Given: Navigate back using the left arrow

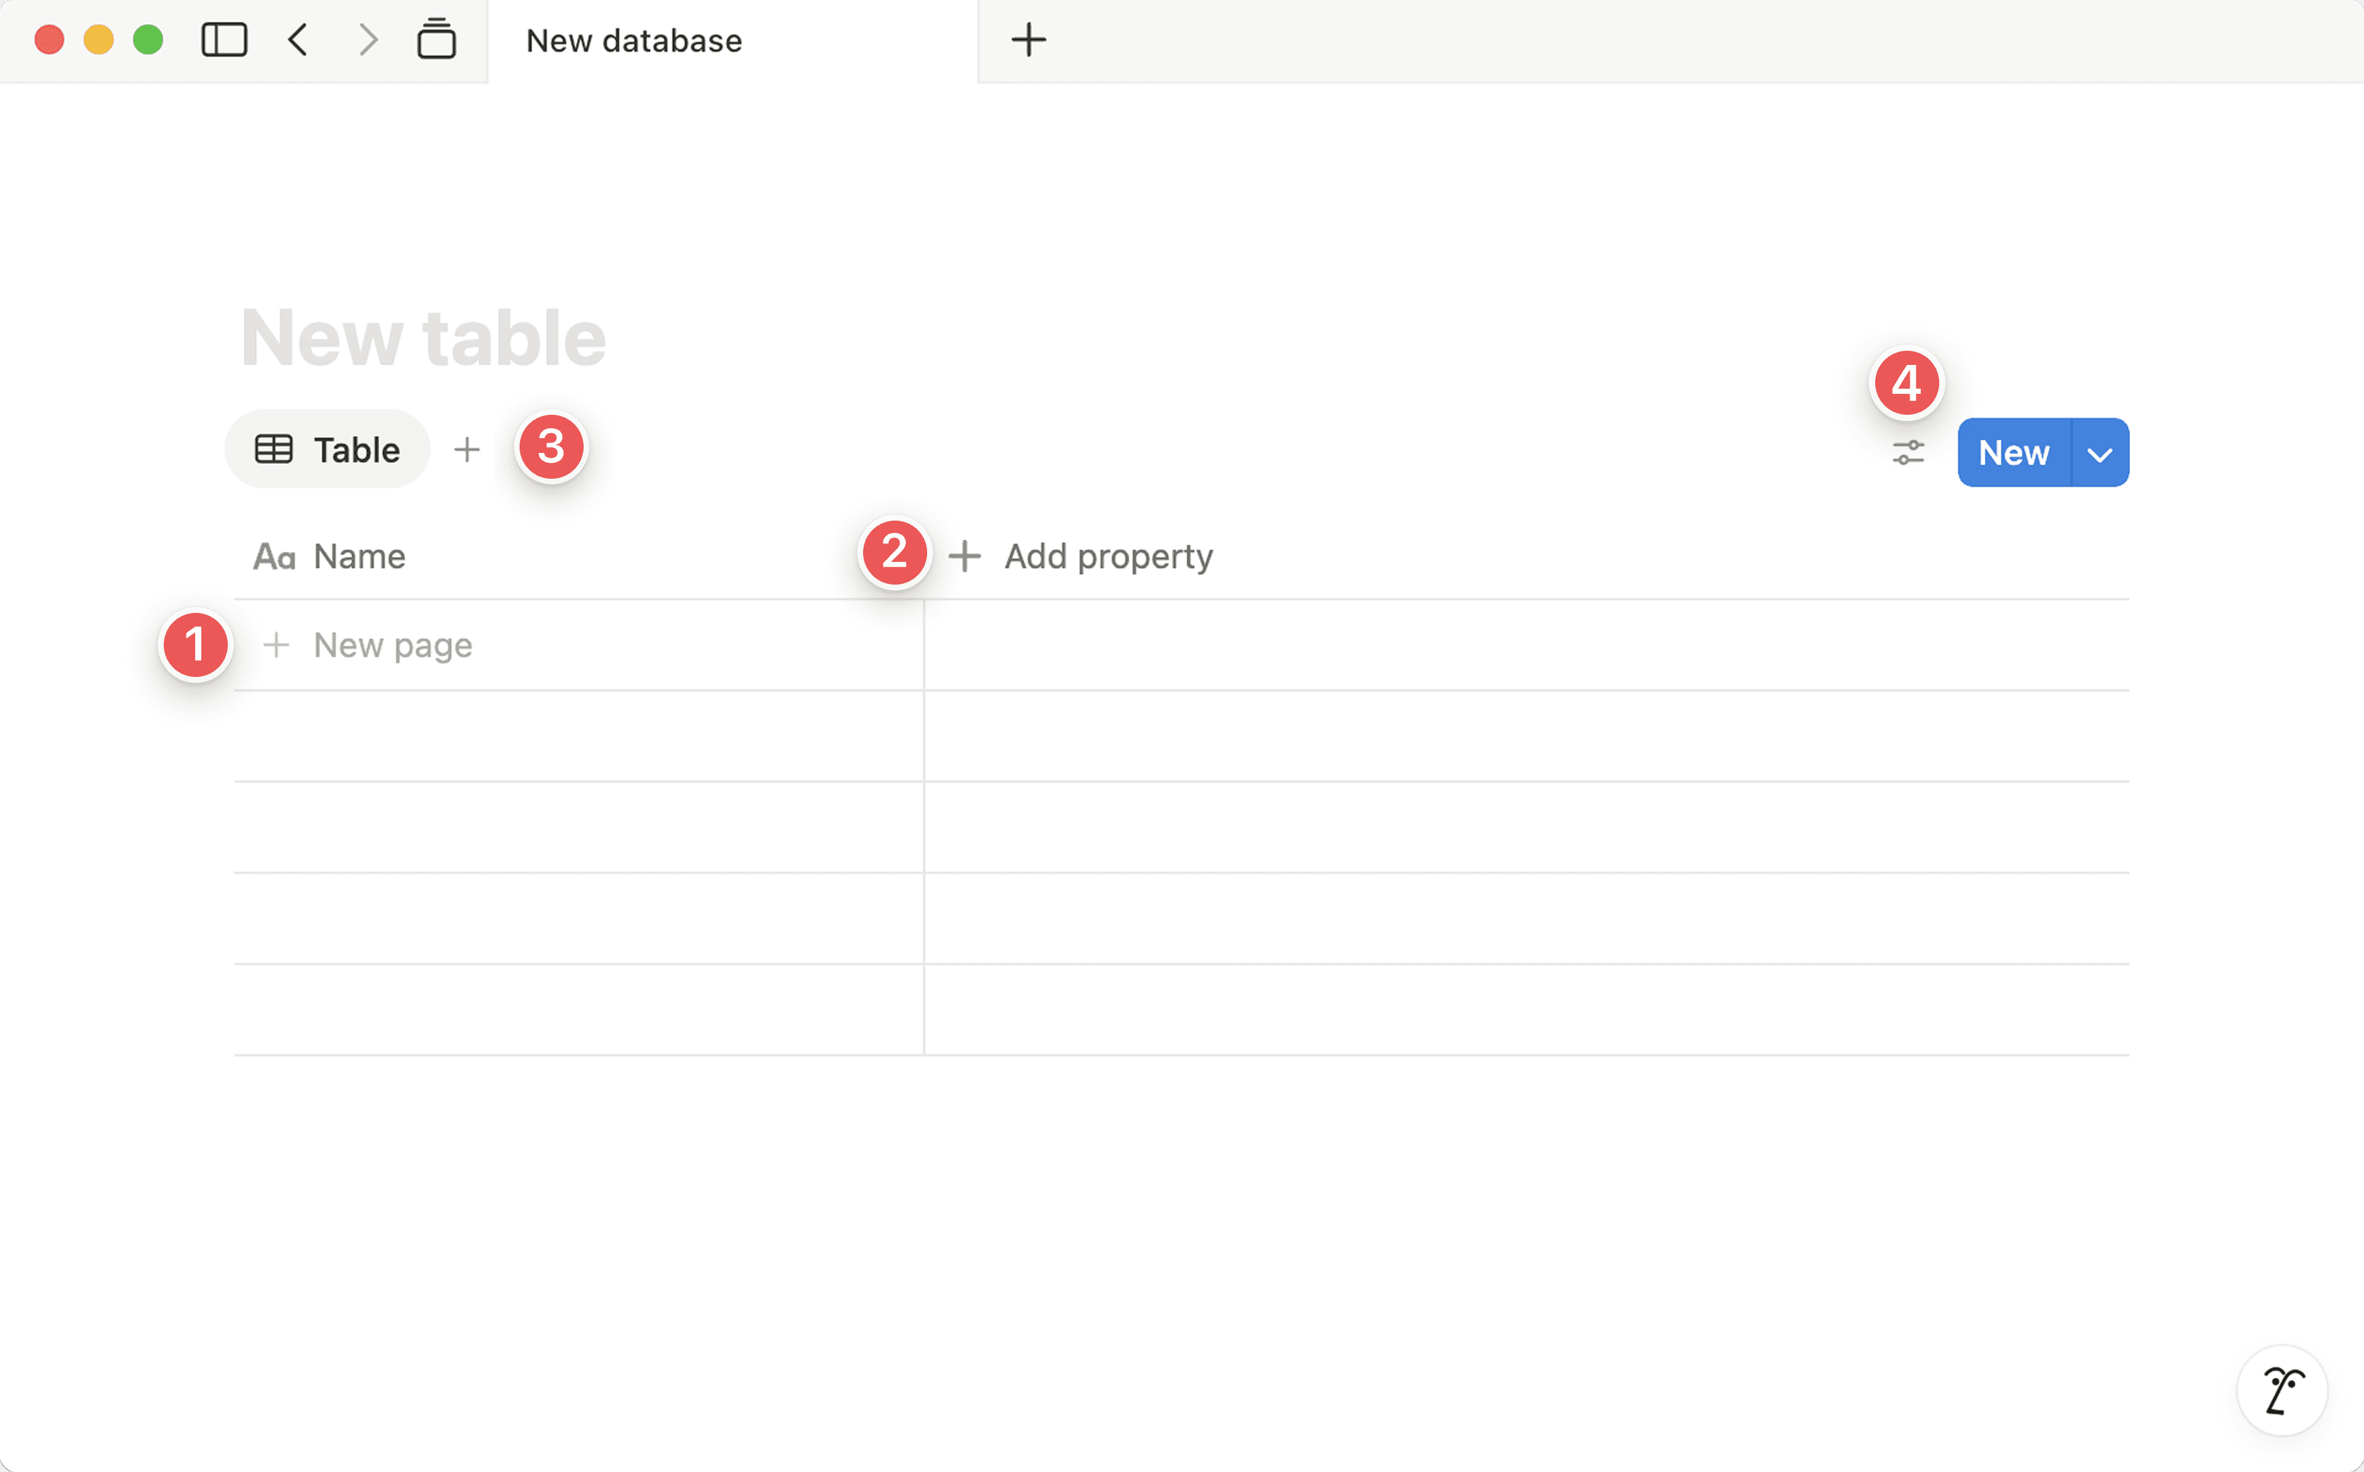Looking at the screenshot, I should (x=298, y=40).
